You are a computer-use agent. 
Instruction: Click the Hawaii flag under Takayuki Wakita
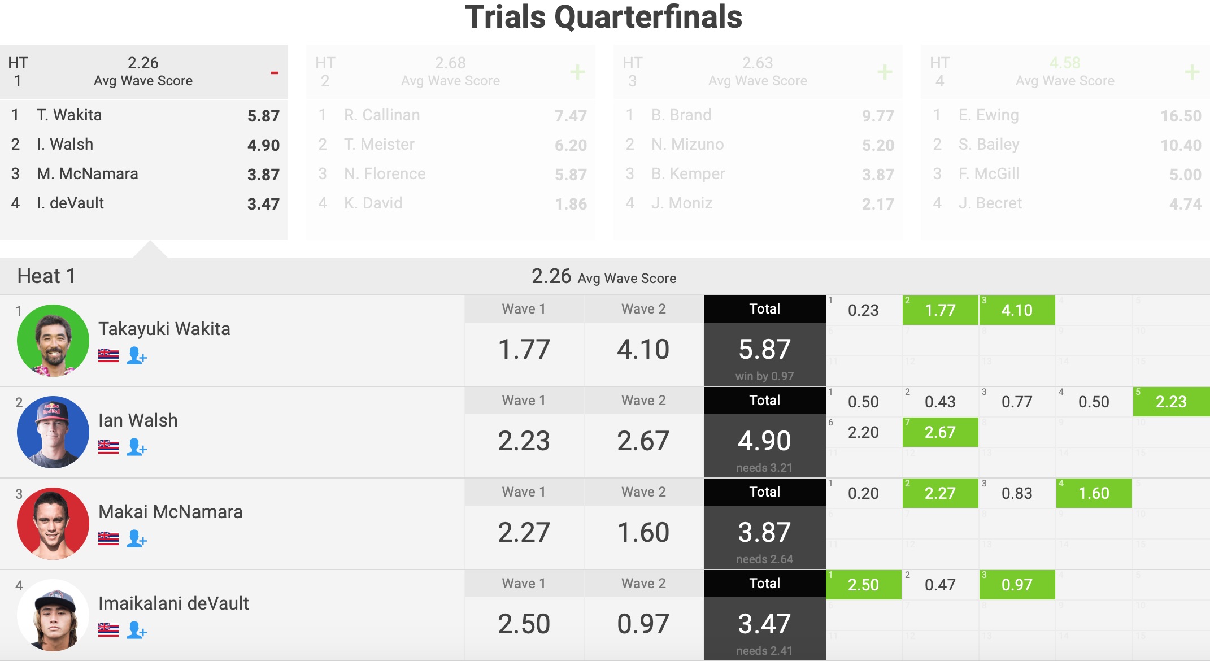point(108,356)
